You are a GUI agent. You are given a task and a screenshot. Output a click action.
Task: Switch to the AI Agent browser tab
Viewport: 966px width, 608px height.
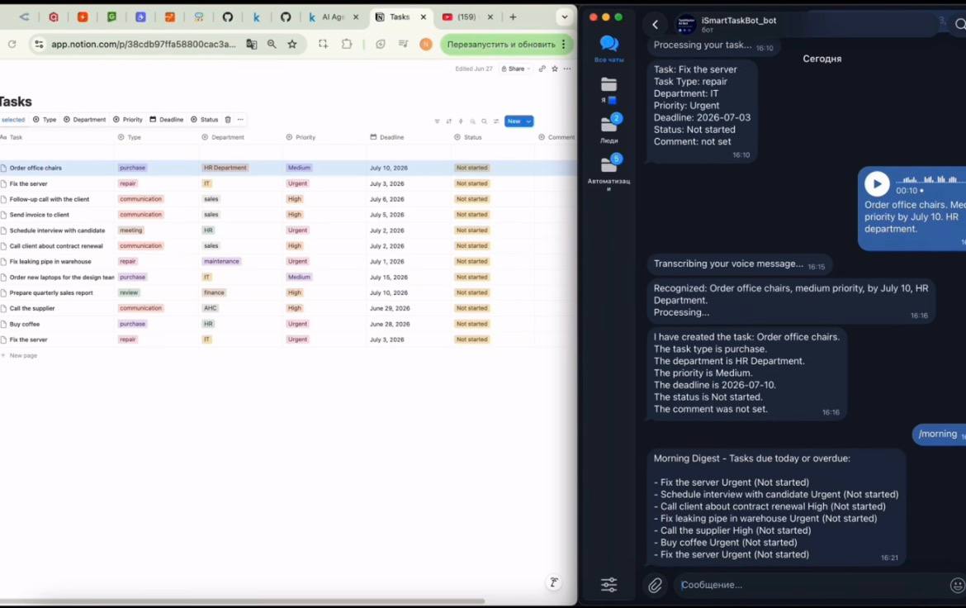[332, 17]
